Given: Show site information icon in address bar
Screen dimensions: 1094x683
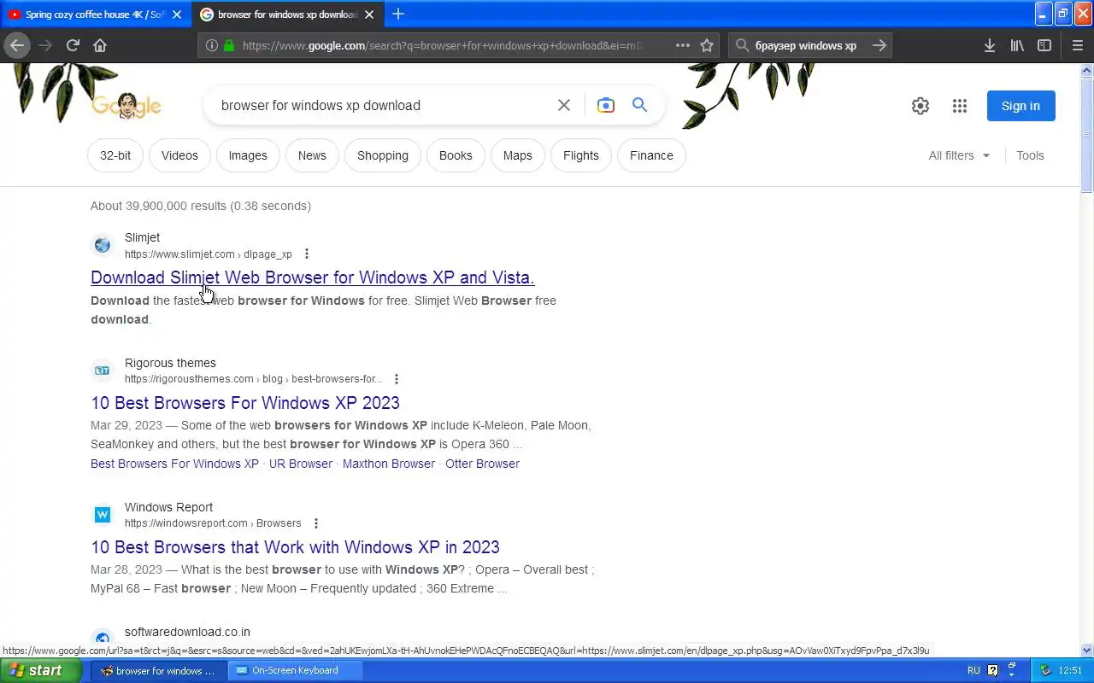Looking at the screenshot, I should (212, 45).
